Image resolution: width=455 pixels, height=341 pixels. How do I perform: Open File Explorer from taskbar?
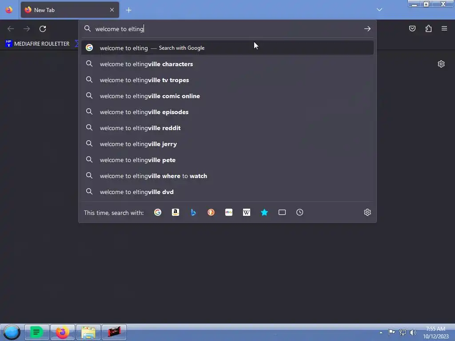tap(88, 332)
